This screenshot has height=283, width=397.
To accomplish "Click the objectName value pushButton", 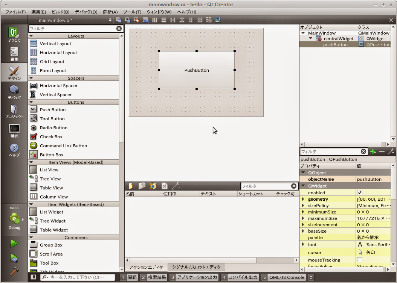I will coord(373,179).
